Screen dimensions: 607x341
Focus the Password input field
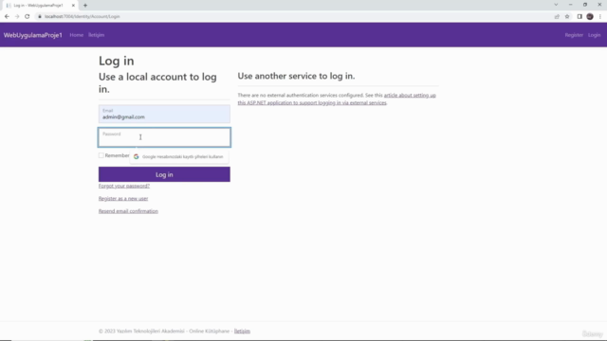pos(164,137)
